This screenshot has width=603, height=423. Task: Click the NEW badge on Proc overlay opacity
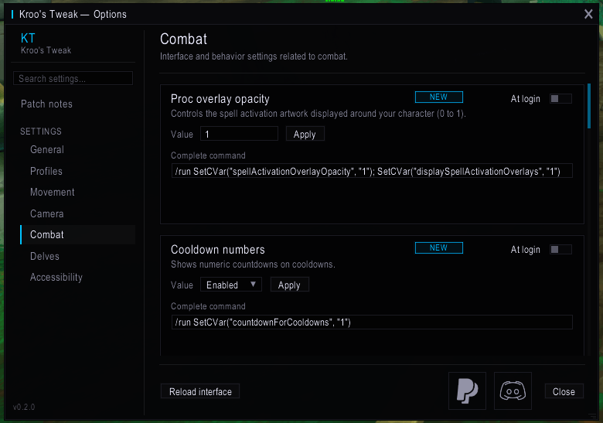tap(439, 97)
